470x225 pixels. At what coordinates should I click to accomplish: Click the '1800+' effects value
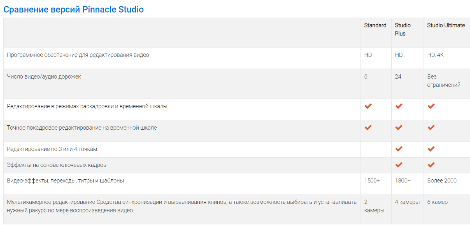pos(403,181)
